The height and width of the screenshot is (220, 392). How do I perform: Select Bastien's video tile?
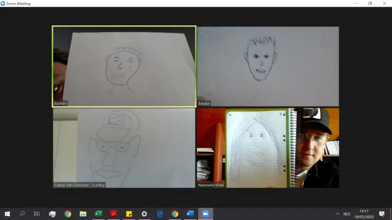pos(124,66)
